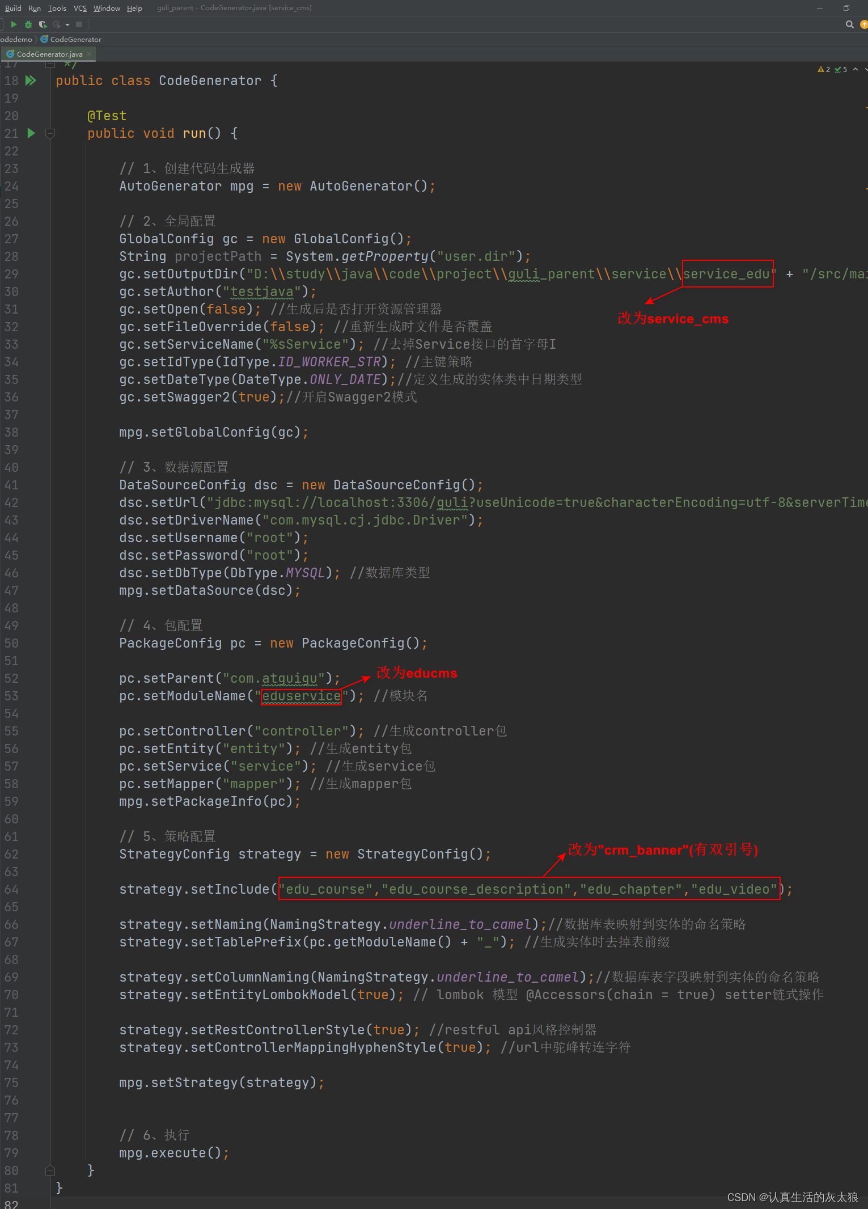The height and width of the screenshot is (1209, 868).
Task: Click the yellow warning stripe marker near line 24
Action: tap(866, 188)
